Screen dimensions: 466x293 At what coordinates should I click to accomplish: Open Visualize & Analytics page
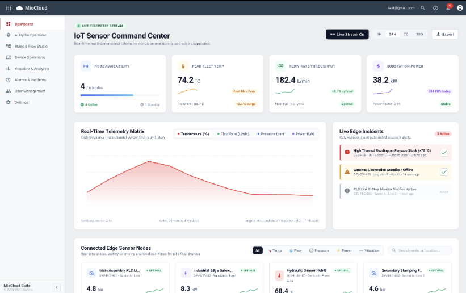32,69
